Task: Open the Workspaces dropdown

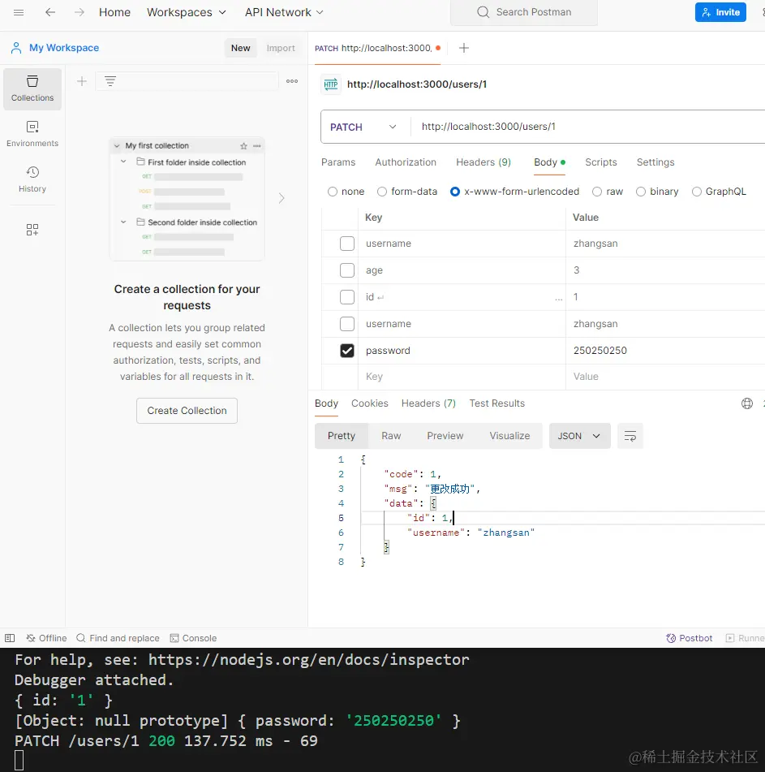Action: pyautogui.click(x=187, y=12)
